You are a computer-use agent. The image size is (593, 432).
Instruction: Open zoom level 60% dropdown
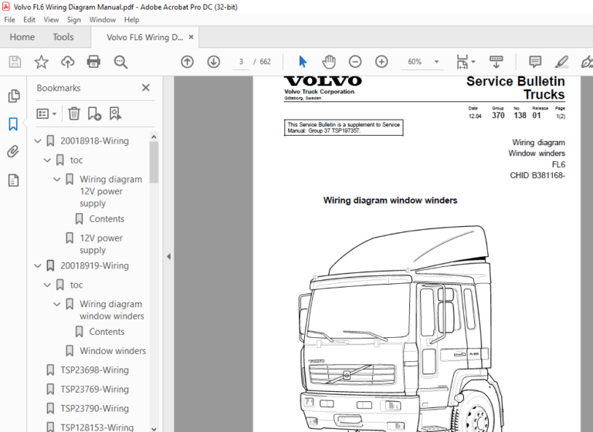436,62
